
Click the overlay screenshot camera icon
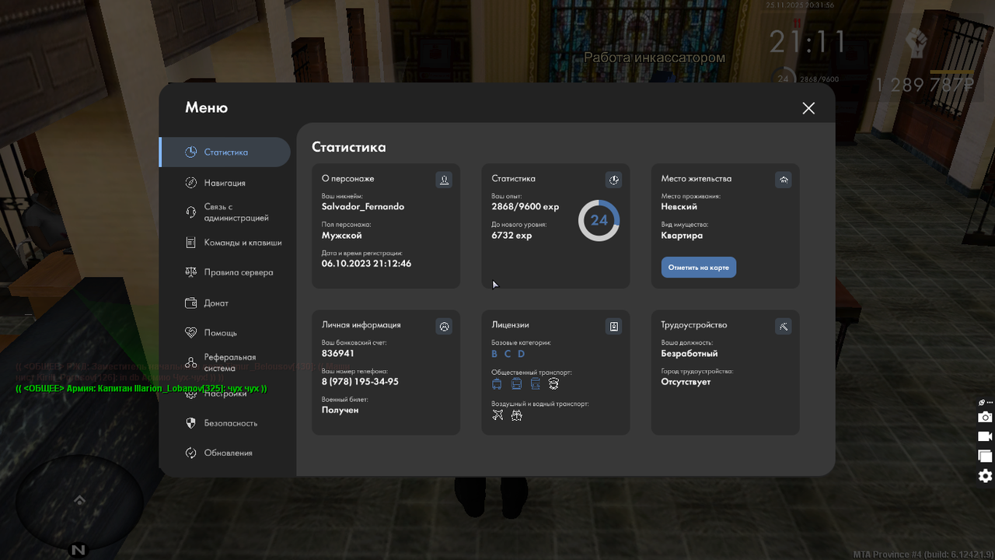(x=985, y=418)
